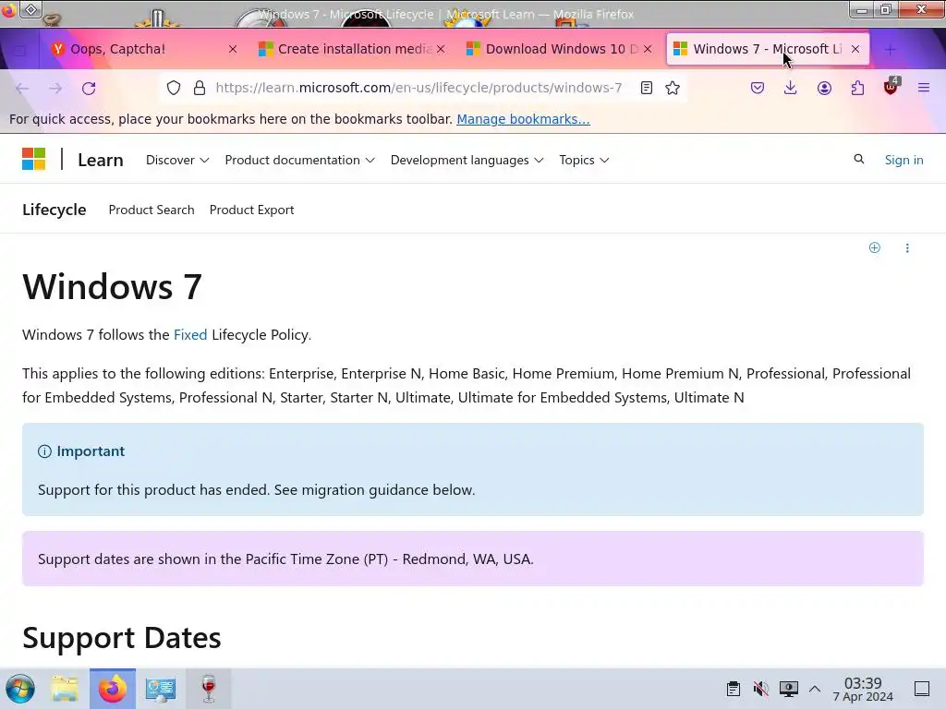Open the Windows Start button

click(20, 689)
